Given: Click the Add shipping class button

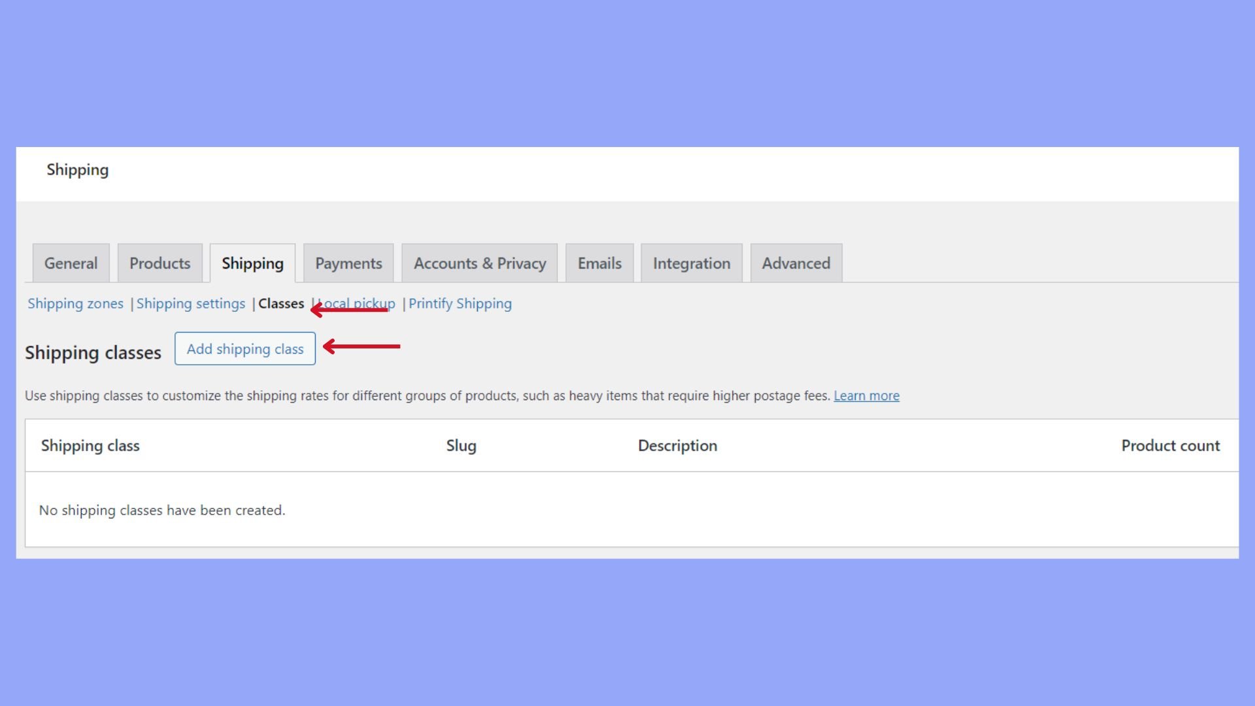Looking at the screenshot, I should pos(244,349).
